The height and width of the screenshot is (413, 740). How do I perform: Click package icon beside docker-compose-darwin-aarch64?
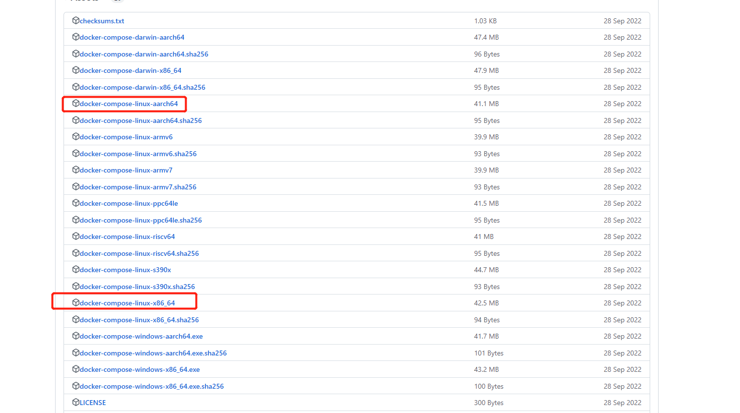click(76, 37)
